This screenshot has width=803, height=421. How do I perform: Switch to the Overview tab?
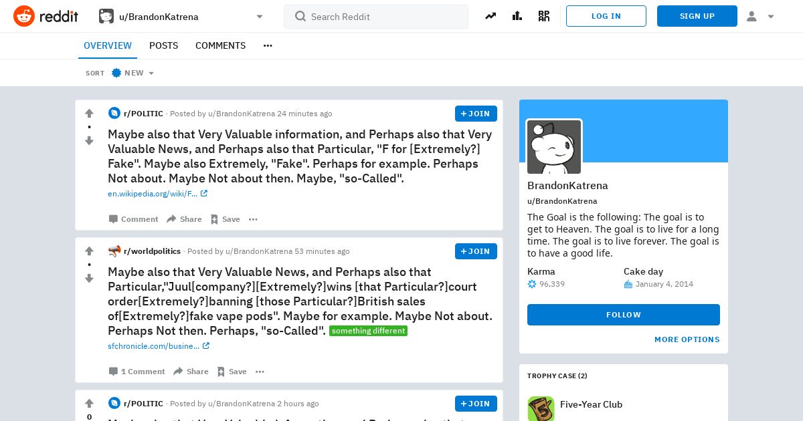108,45
